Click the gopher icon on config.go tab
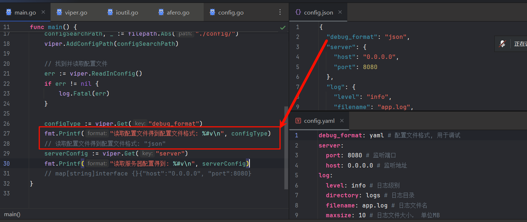The image size is (527, 222). (212, 12)
